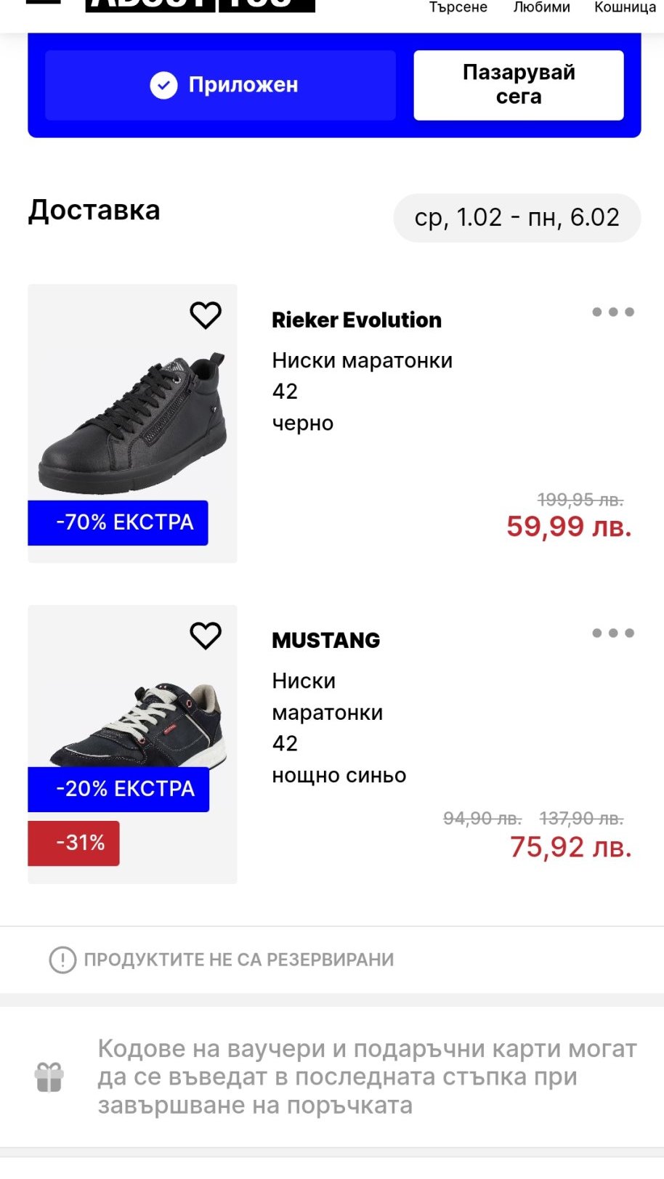Click the blue -20% ЕКСТРА badge

(x=118, y=789)
